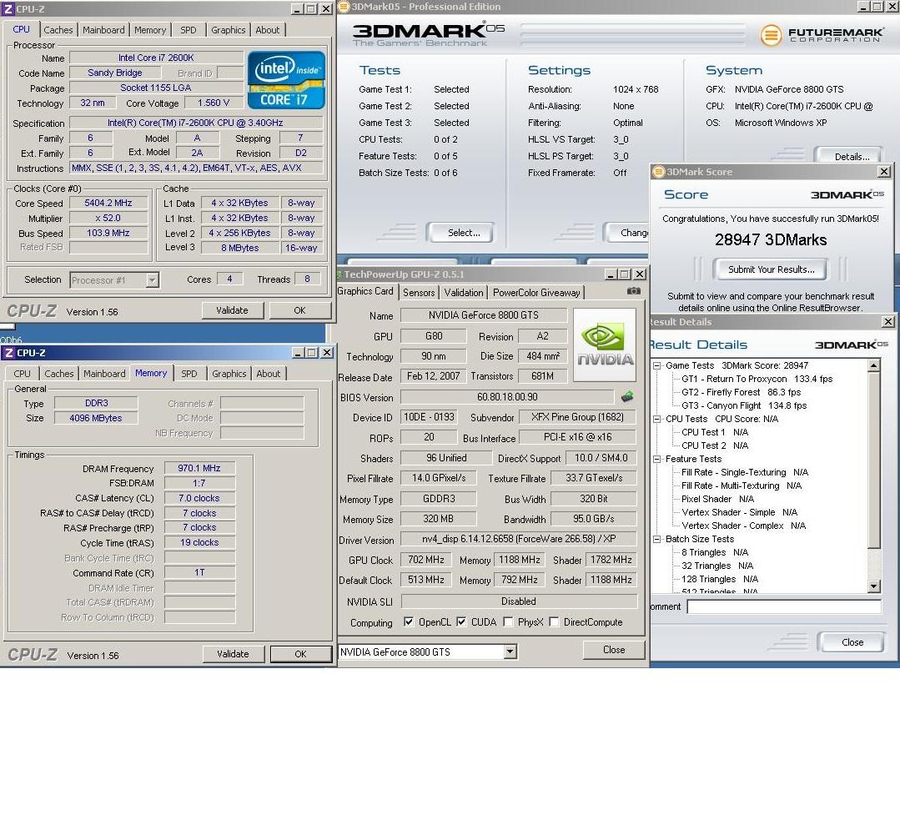Image resolution: width=900 pixels, height=825 pixels.
Task: Click Validate in the top CPU-Z window
Action: pyautogui.click(x=233, y=310)
